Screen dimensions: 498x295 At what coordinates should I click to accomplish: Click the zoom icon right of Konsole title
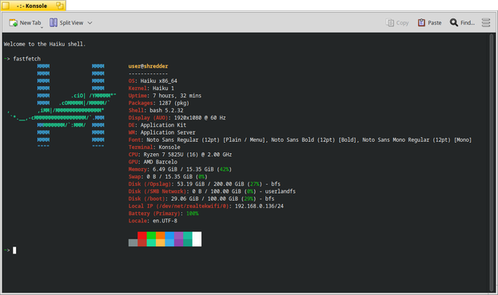coord(60,6)
